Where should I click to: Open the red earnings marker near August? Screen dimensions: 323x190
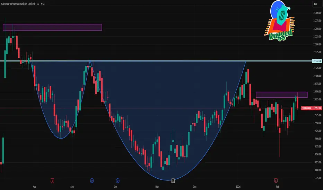click(x=52, y=181)
